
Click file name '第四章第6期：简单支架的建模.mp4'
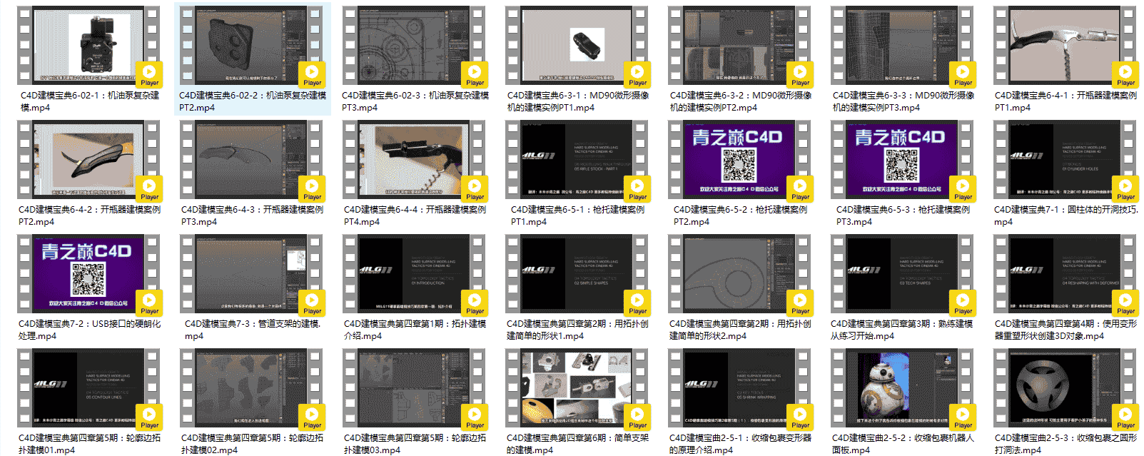[x=578, y=444]
